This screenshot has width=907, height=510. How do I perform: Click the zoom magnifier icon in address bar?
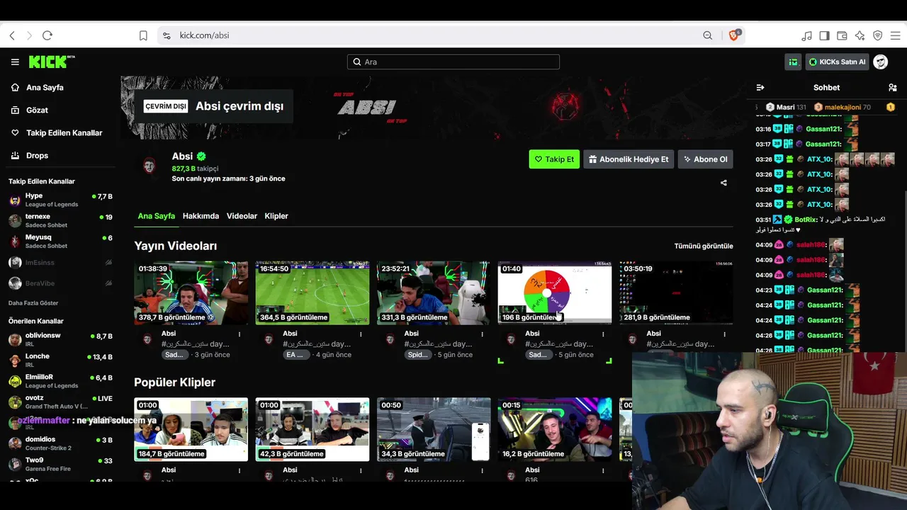(x=708, y=35)
